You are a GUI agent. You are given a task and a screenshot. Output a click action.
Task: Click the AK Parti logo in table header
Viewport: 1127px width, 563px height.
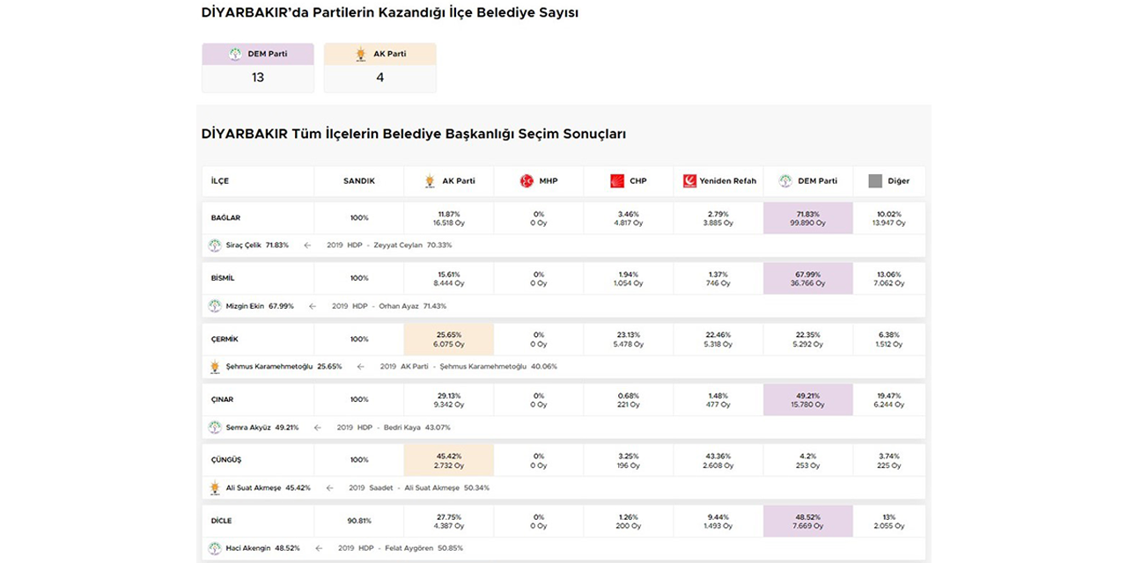pos(430,181)
